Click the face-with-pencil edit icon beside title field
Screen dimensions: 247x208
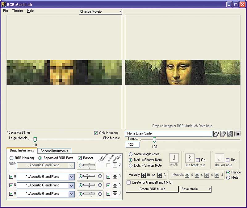(x=223, y=134)
